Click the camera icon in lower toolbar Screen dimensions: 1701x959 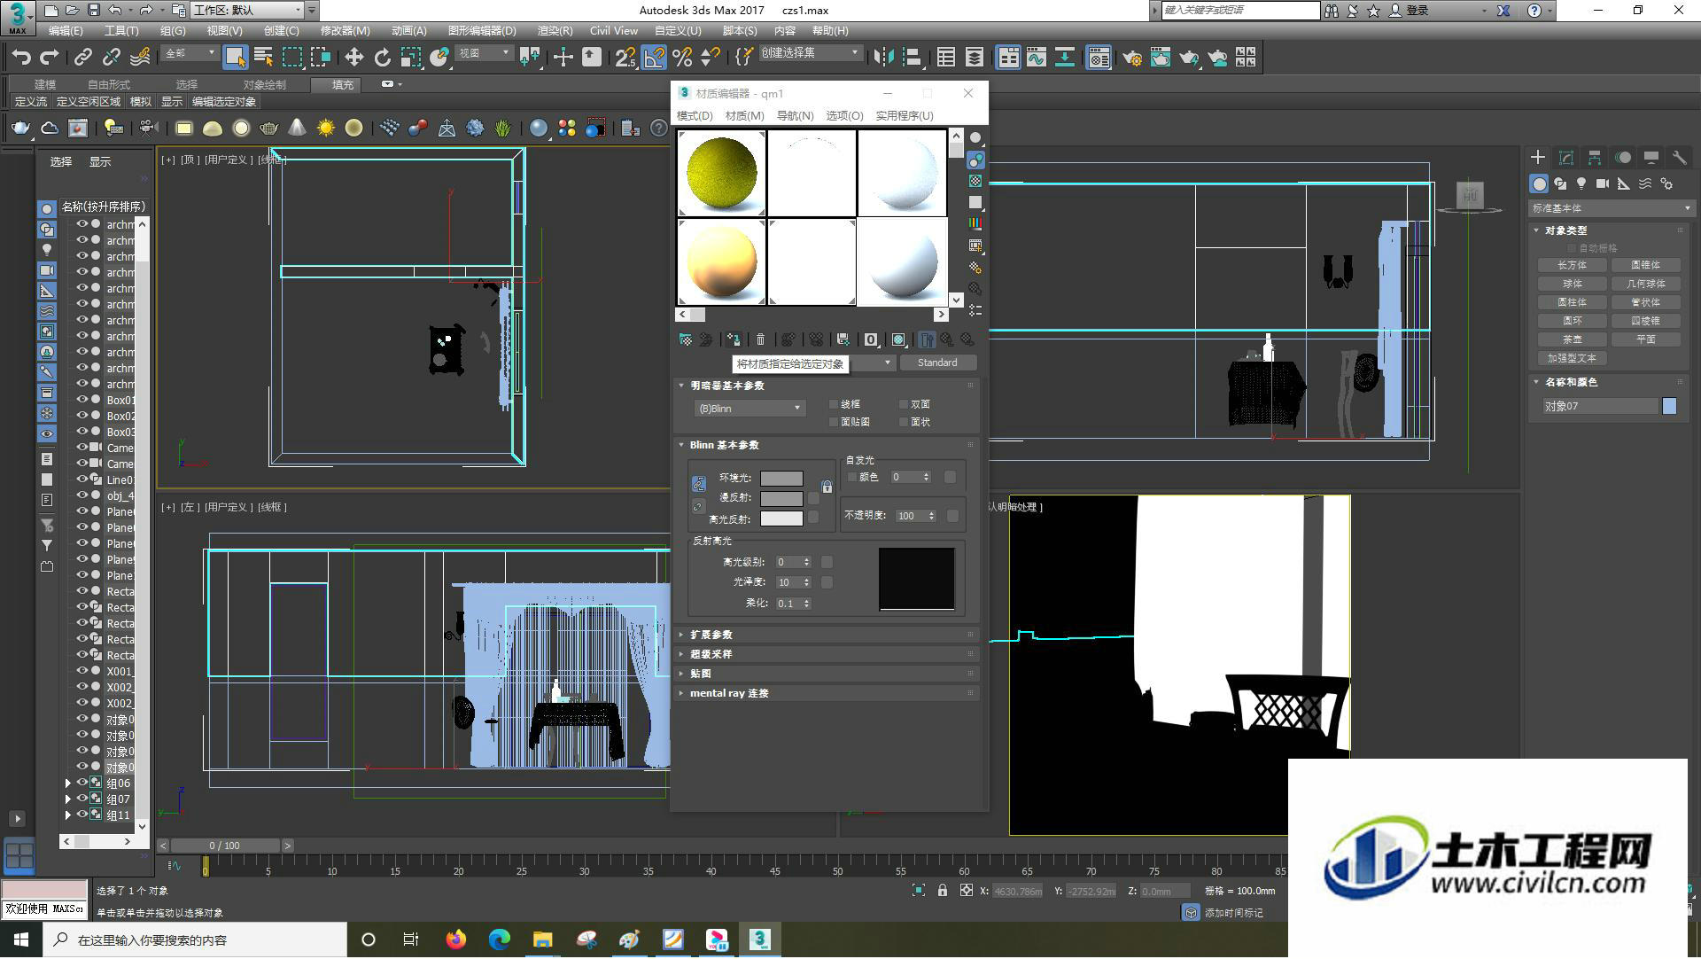148,129
